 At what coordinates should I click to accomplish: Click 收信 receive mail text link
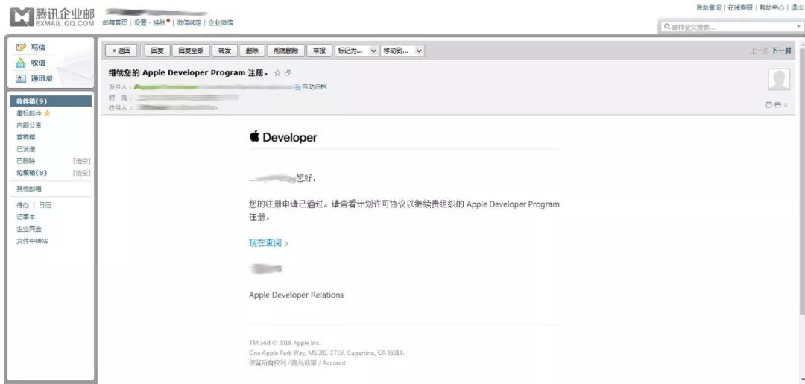point(38,63)
